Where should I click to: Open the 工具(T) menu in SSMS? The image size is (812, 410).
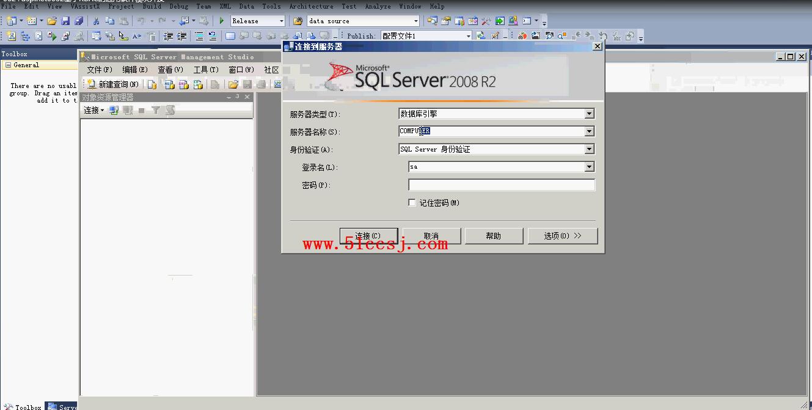tap(206, 70)
